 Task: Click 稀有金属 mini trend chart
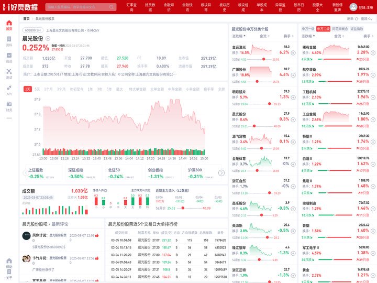(x=336, y=50)
